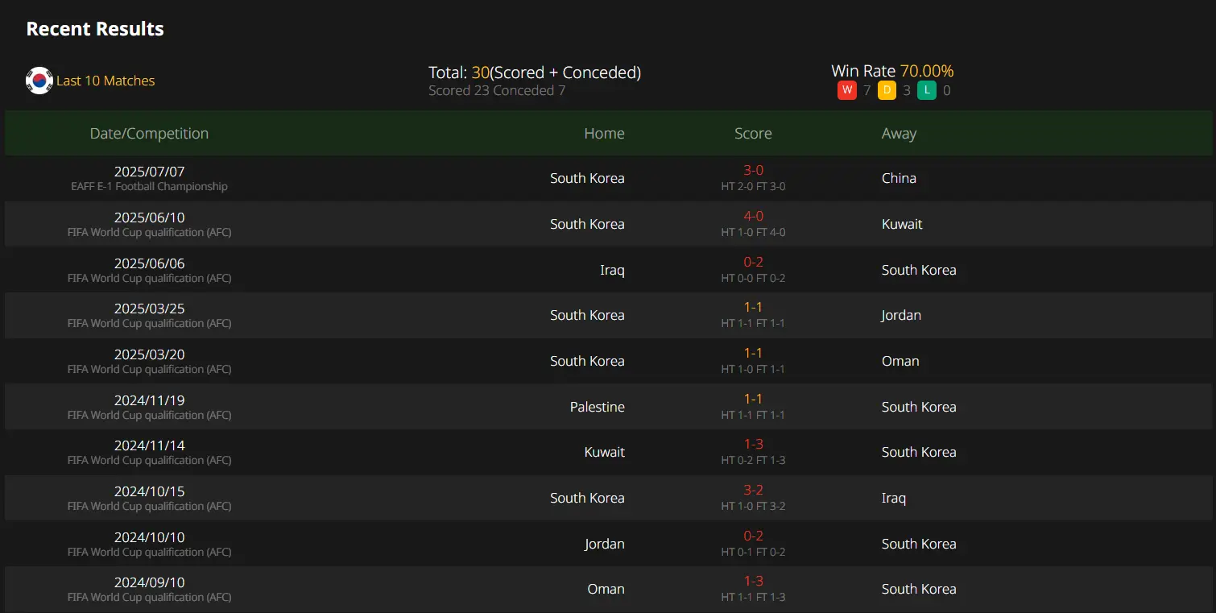Screen dimensions: 1216x613
Task: Open EAFF E-1 Football Championship competition
Action: 149,186
